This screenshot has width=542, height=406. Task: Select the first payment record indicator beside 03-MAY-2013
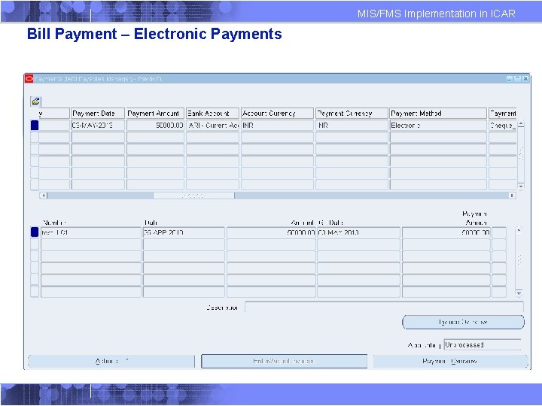(35, 126)
